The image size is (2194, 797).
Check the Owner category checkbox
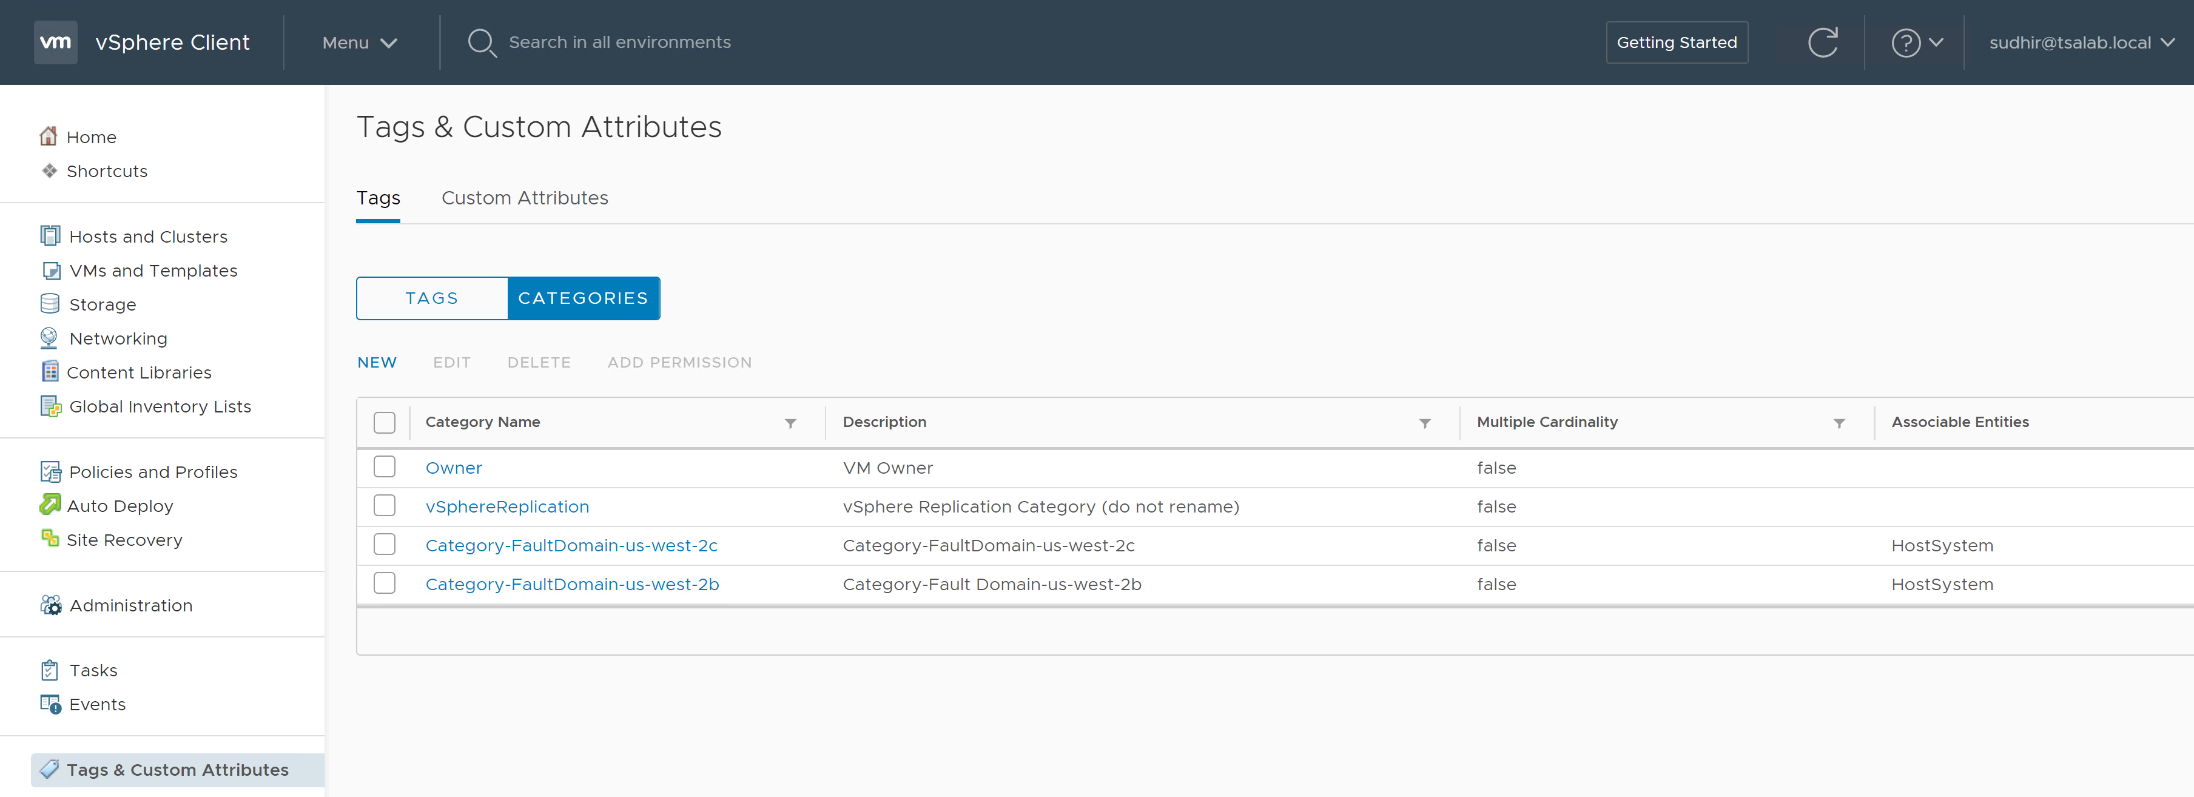pos(384,466)
